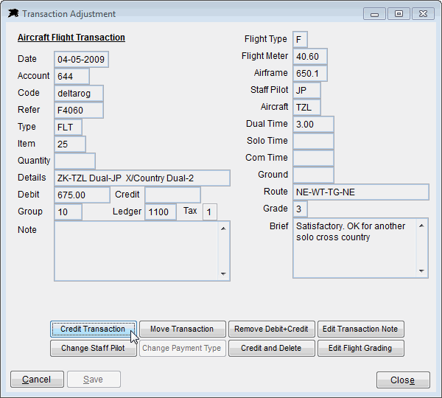
Task: Click the Item field 25
Action: (x=70, y=144)
